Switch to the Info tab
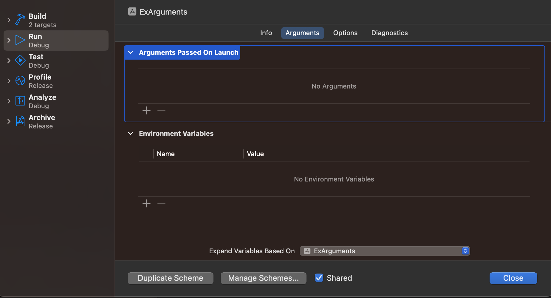This screenshot has width=551, height=298. tap(266, 33)
